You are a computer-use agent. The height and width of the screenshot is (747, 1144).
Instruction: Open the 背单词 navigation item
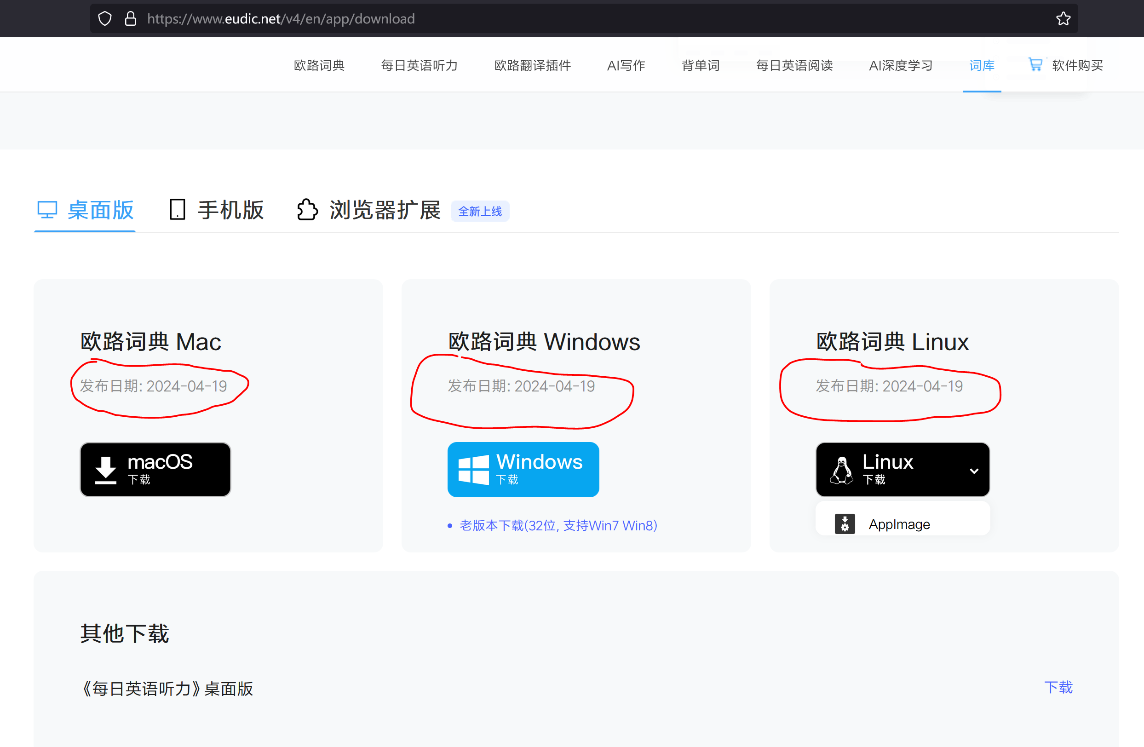point(701,65)
